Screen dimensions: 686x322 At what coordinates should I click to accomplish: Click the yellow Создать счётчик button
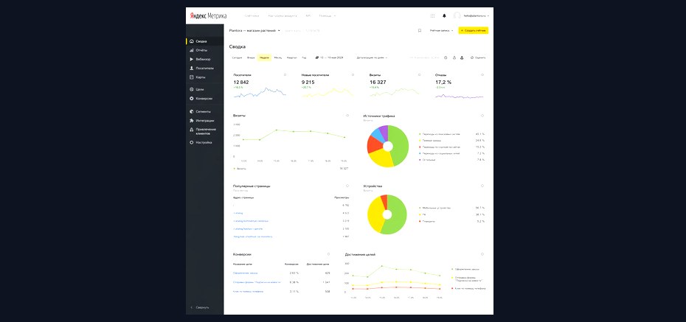click(x=474, y=31)
